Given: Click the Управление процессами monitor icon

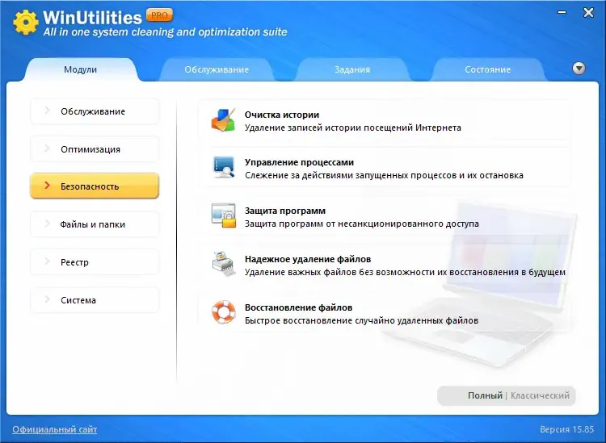Looking at the screenshot, I should 224,167.
